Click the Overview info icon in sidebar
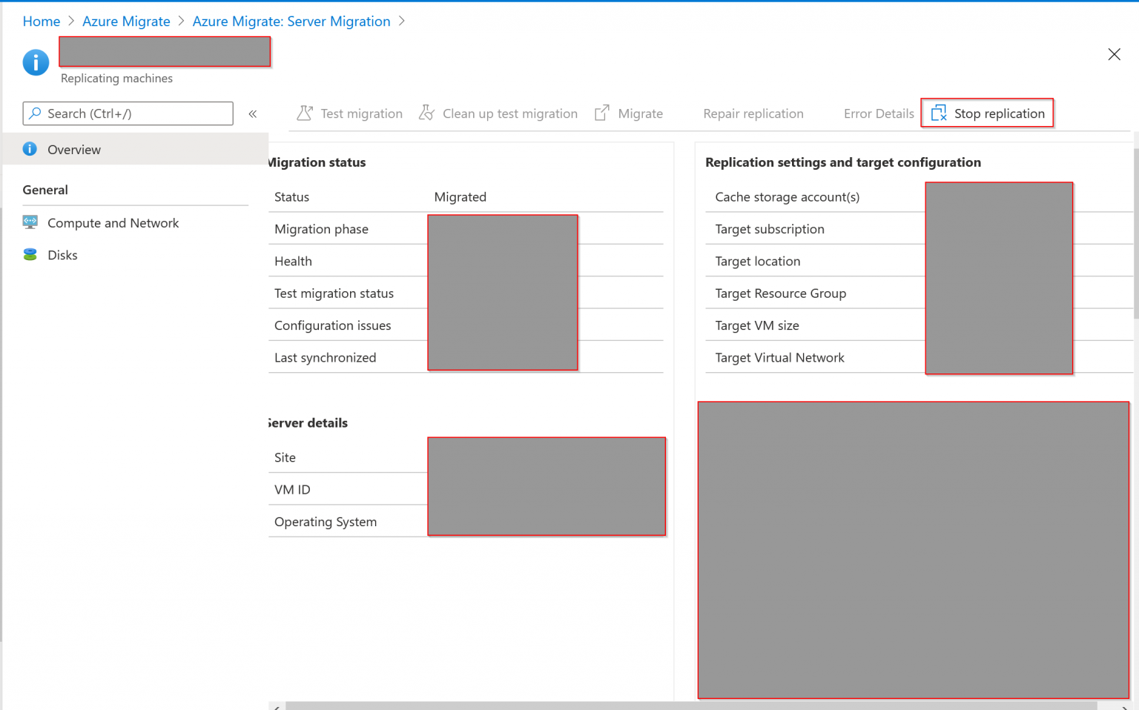1139x710 pixels. [x=30, y=149]
